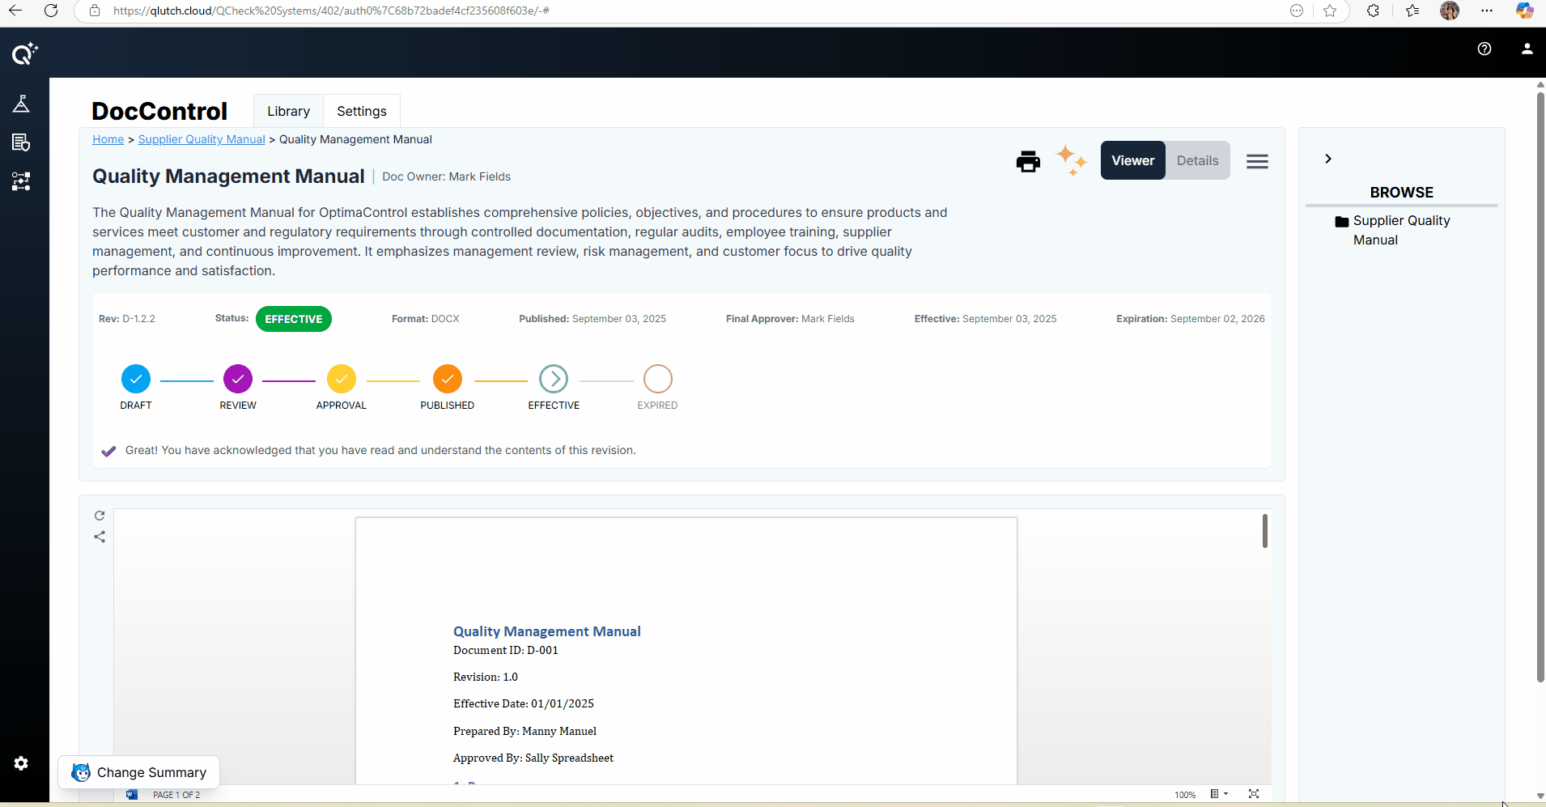
Task: Open the AI sparkle assistant icon
Action: [1071, 161]
